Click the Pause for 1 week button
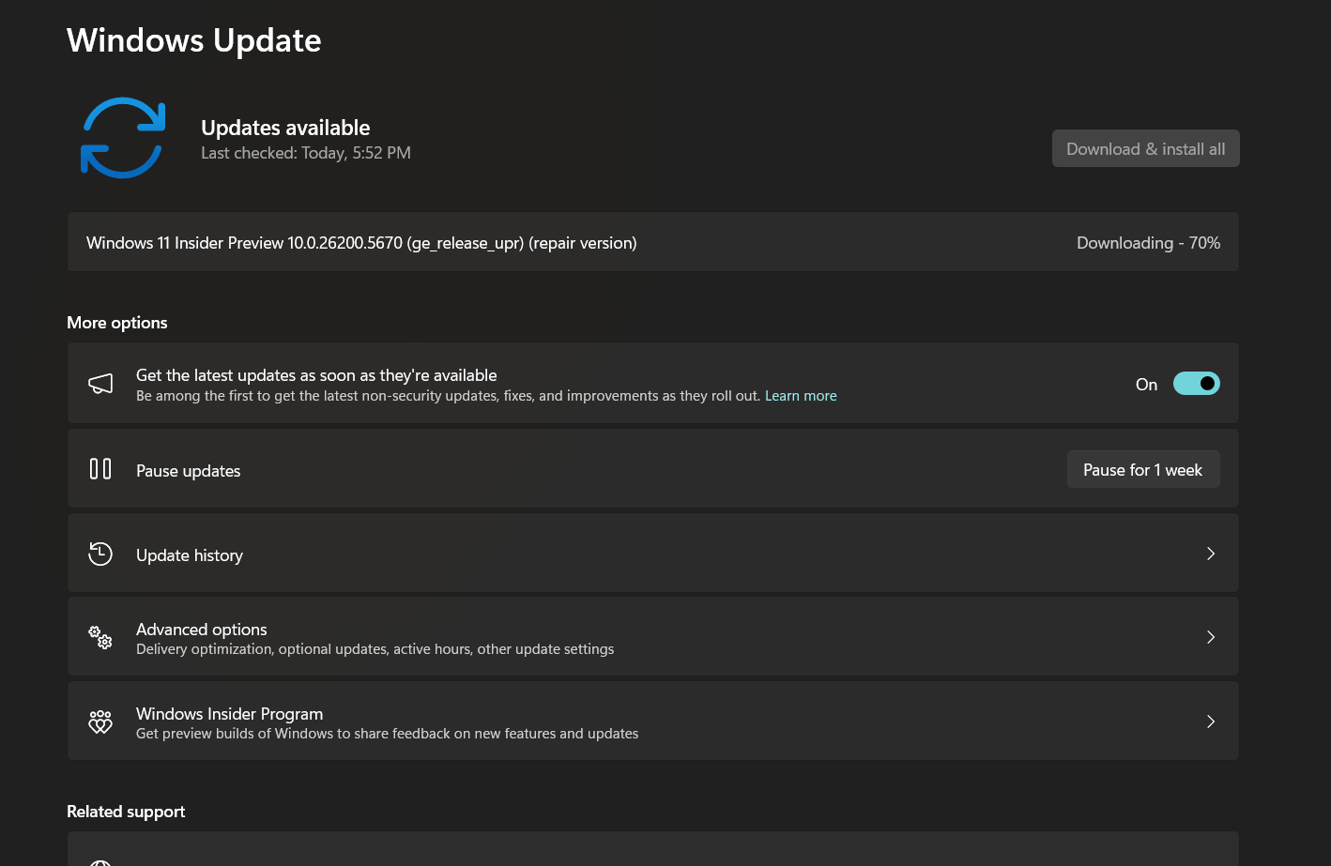Viewport: 1331px width, 866px height. tap(1143, 469)
